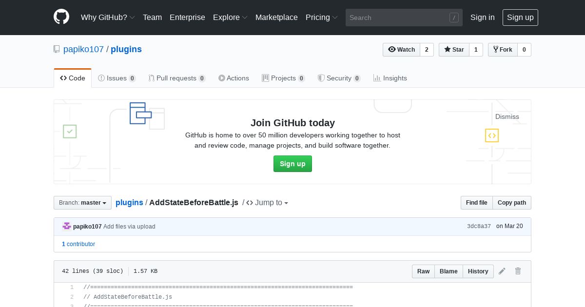This screenshot has width=585, height=307.
Task: Expand the Pricing dropdown
Action: click(321, 17)
